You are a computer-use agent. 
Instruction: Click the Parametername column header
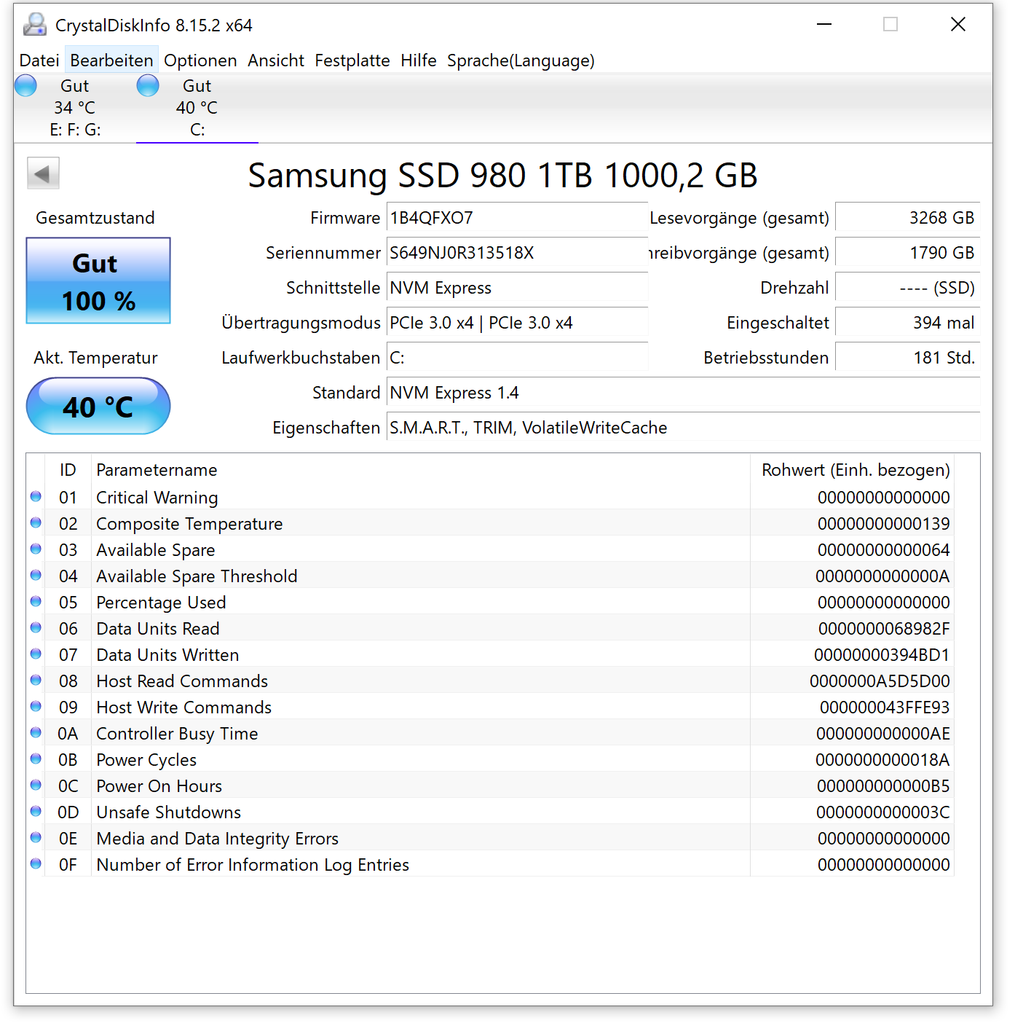point(421,470)
